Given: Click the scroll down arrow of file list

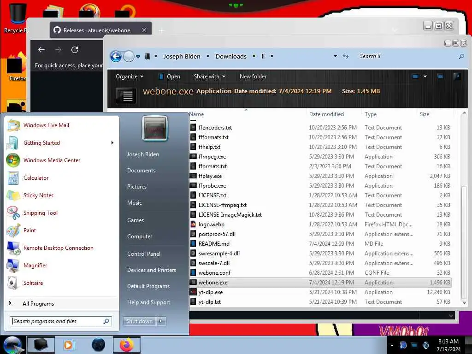Looking at the screenshot, I should coord(464,303).
